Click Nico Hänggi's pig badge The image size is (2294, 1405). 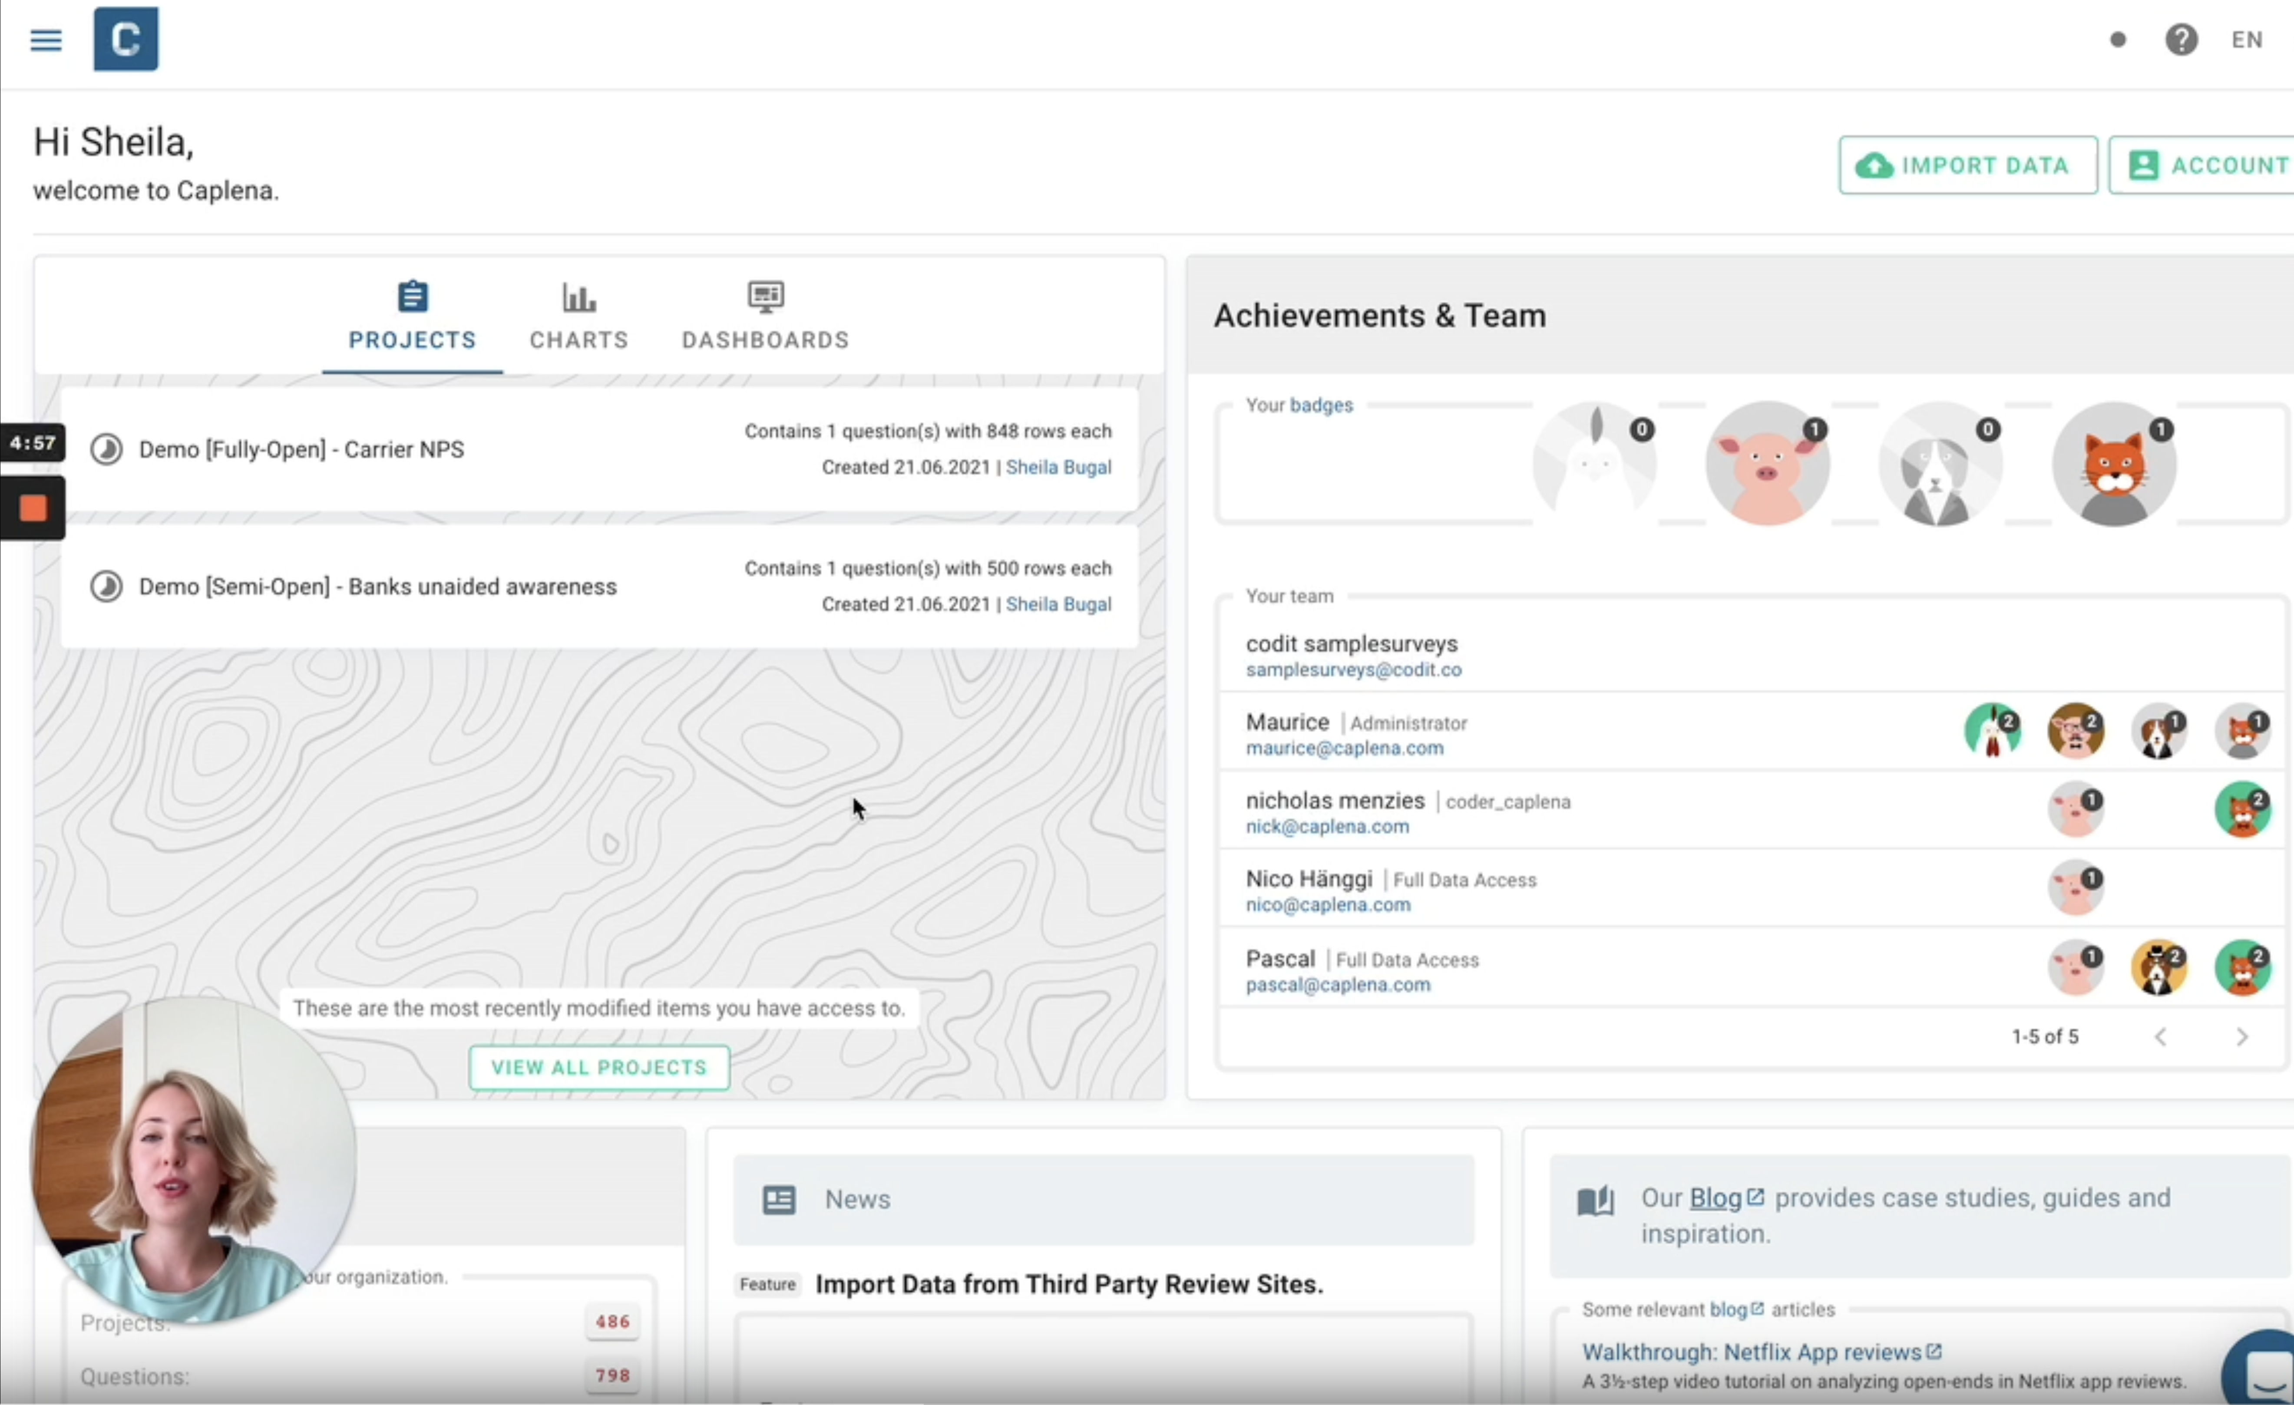[2076, 887]
